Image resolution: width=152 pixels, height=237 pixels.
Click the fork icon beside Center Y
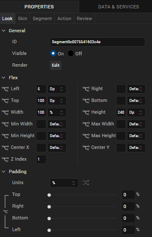tap(86, 148)
